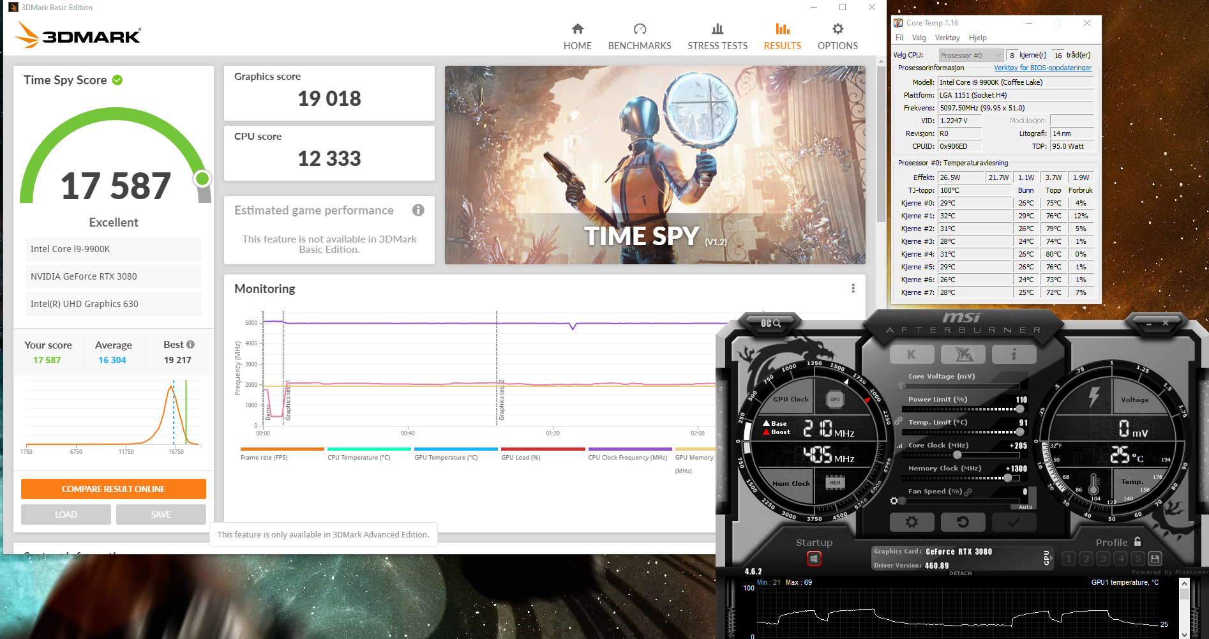Image resolution: width=1209 pixels, height=639 pixels.
Task: Open the Afterburner information i button
Action: click(1014, 354)
